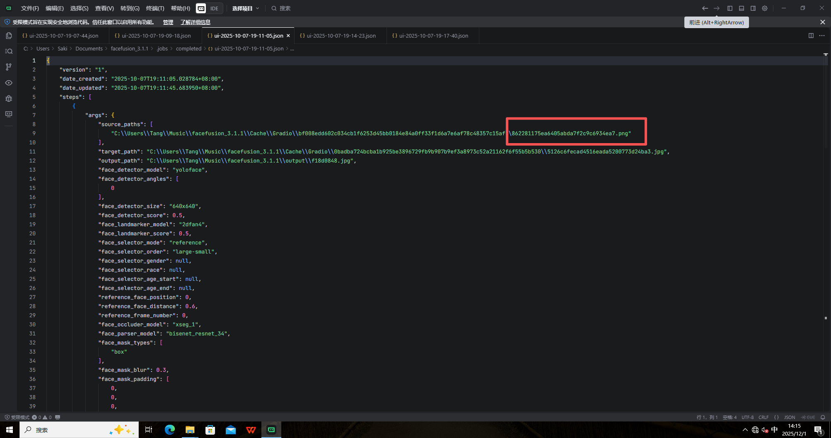Close the ui-2025-10-07-19-11-05.json tab
The width and height of the screenshot is (831, 438).
[288, 36]
